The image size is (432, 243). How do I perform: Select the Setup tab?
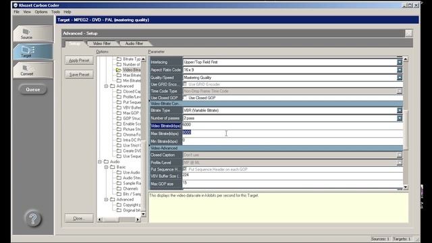pos(74,43)
